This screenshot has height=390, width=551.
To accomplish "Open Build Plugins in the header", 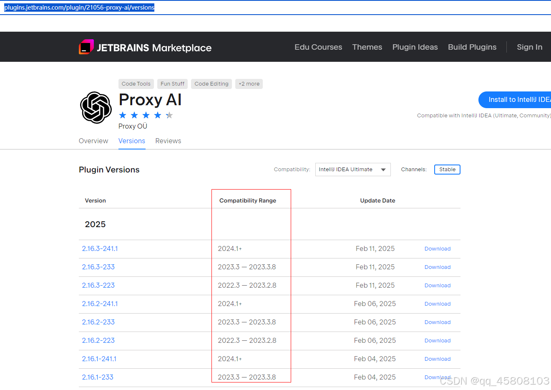I will 472,47.
